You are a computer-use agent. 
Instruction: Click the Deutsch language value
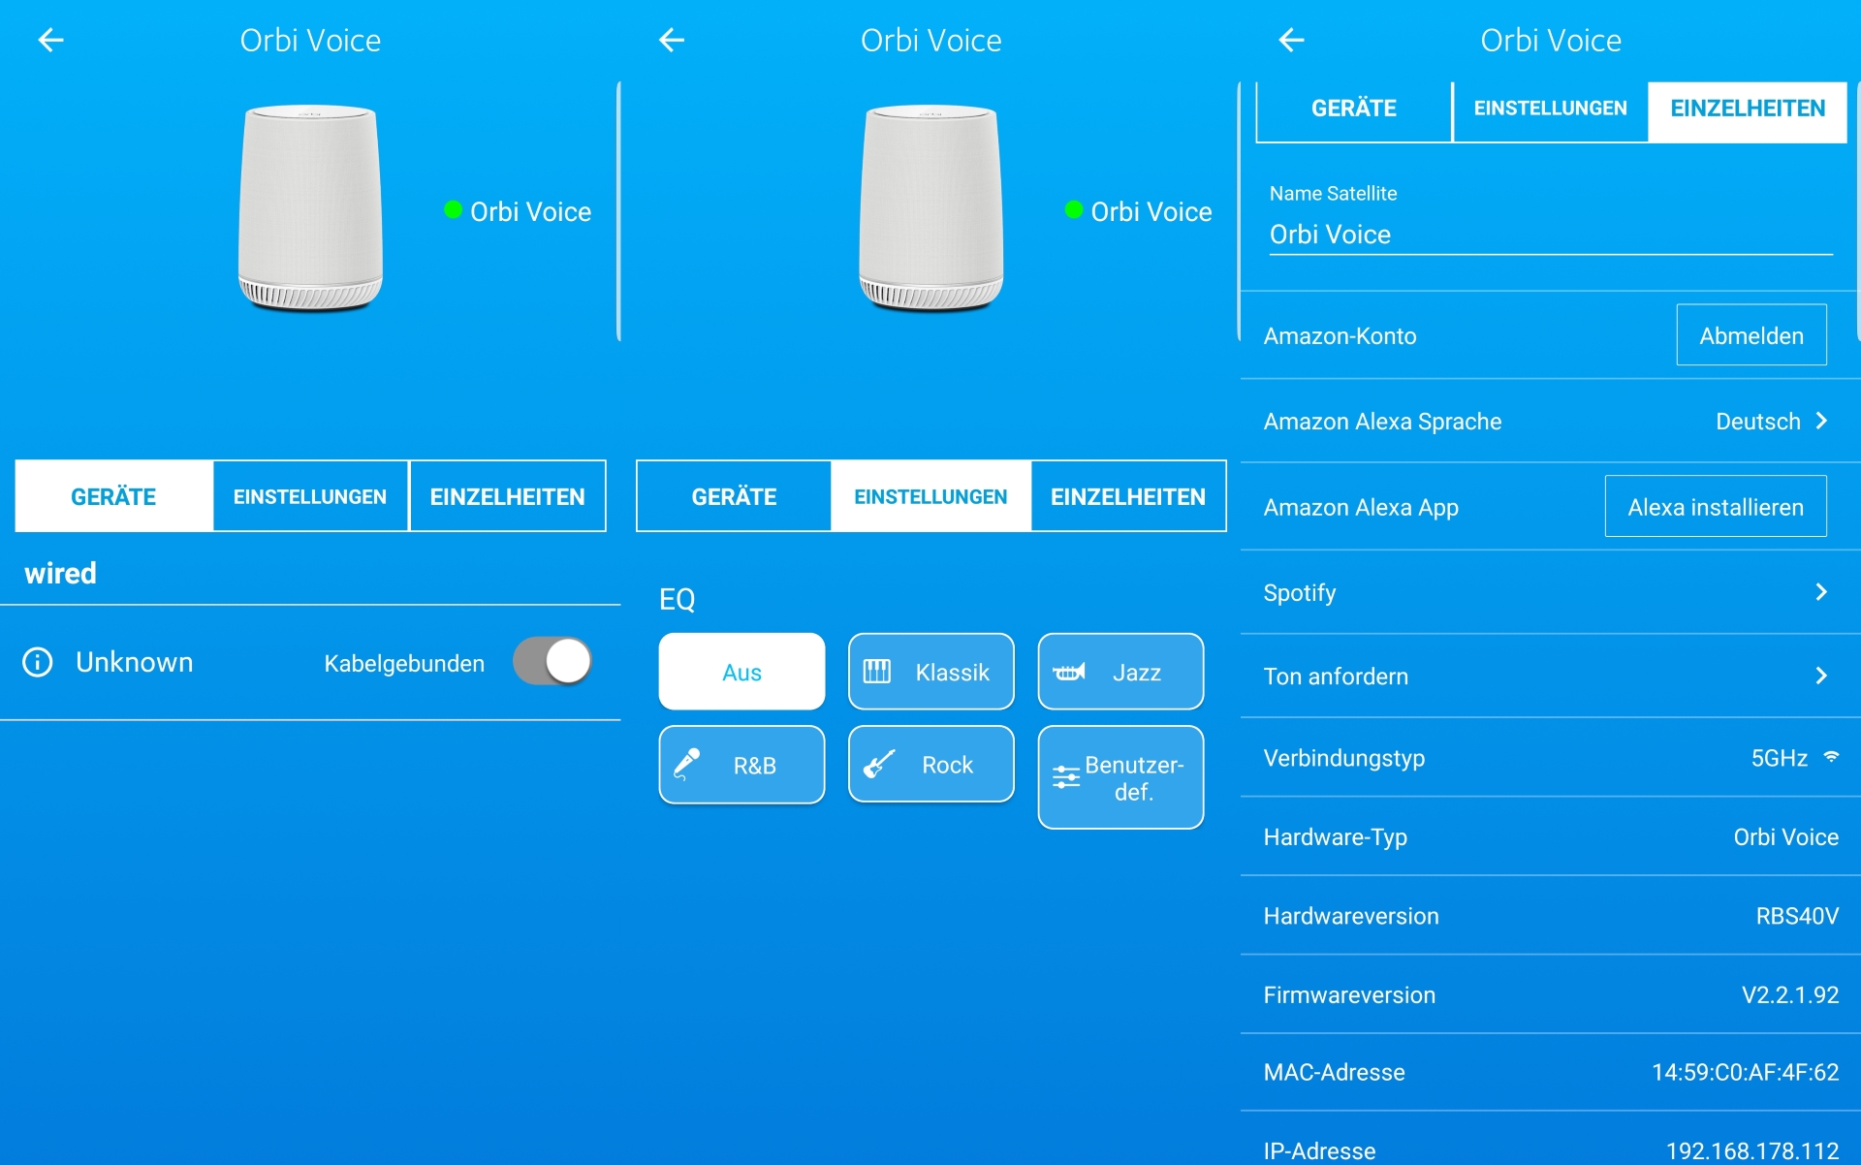pyautogui.click(x=1757, y=421)
